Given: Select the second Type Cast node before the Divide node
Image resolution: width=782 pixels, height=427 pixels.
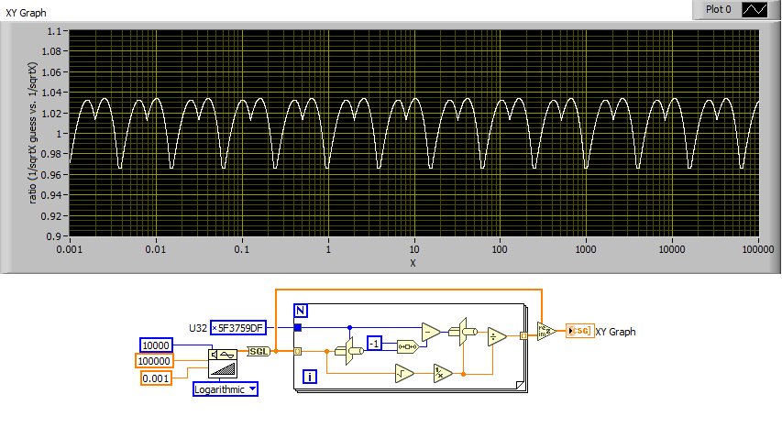Looking at the screenshot, I should (463, 332).
